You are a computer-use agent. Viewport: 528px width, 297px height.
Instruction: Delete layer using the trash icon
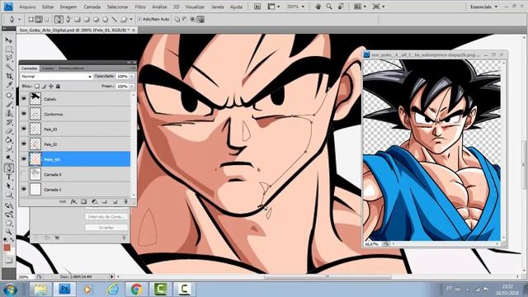pyautogui.click(x=125, y=201)
